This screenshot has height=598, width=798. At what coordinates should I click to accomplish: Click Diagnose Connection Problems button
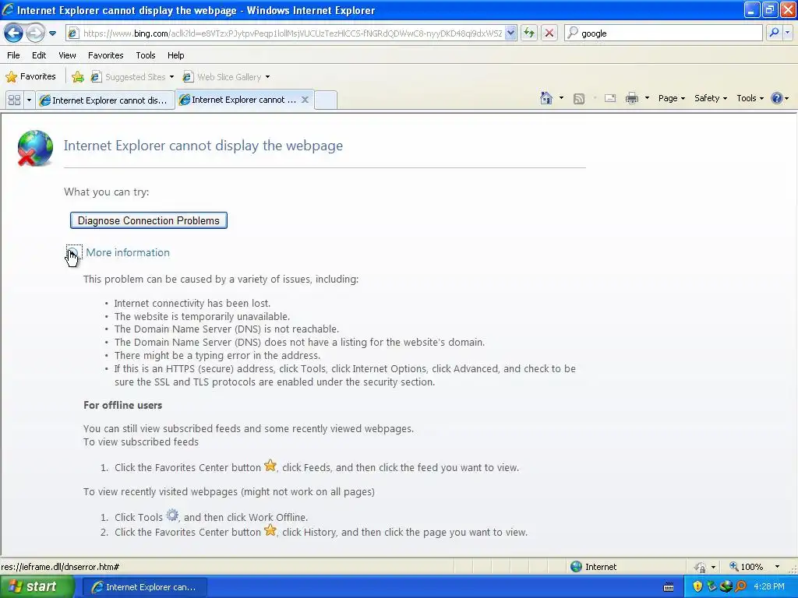149,220
